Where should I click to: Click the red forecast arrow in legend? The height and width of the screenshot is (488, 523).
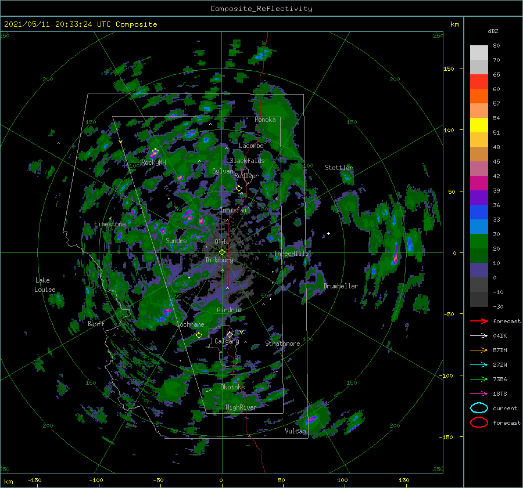coord(479,321)
